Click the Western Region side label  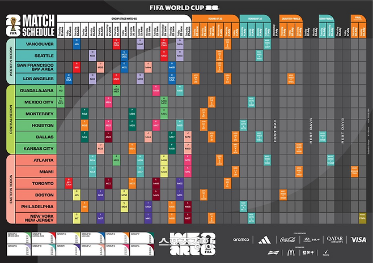10,62
